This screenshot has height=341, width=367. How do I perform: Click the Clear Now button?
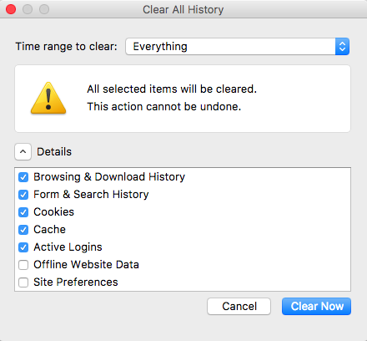pos(316,307)
